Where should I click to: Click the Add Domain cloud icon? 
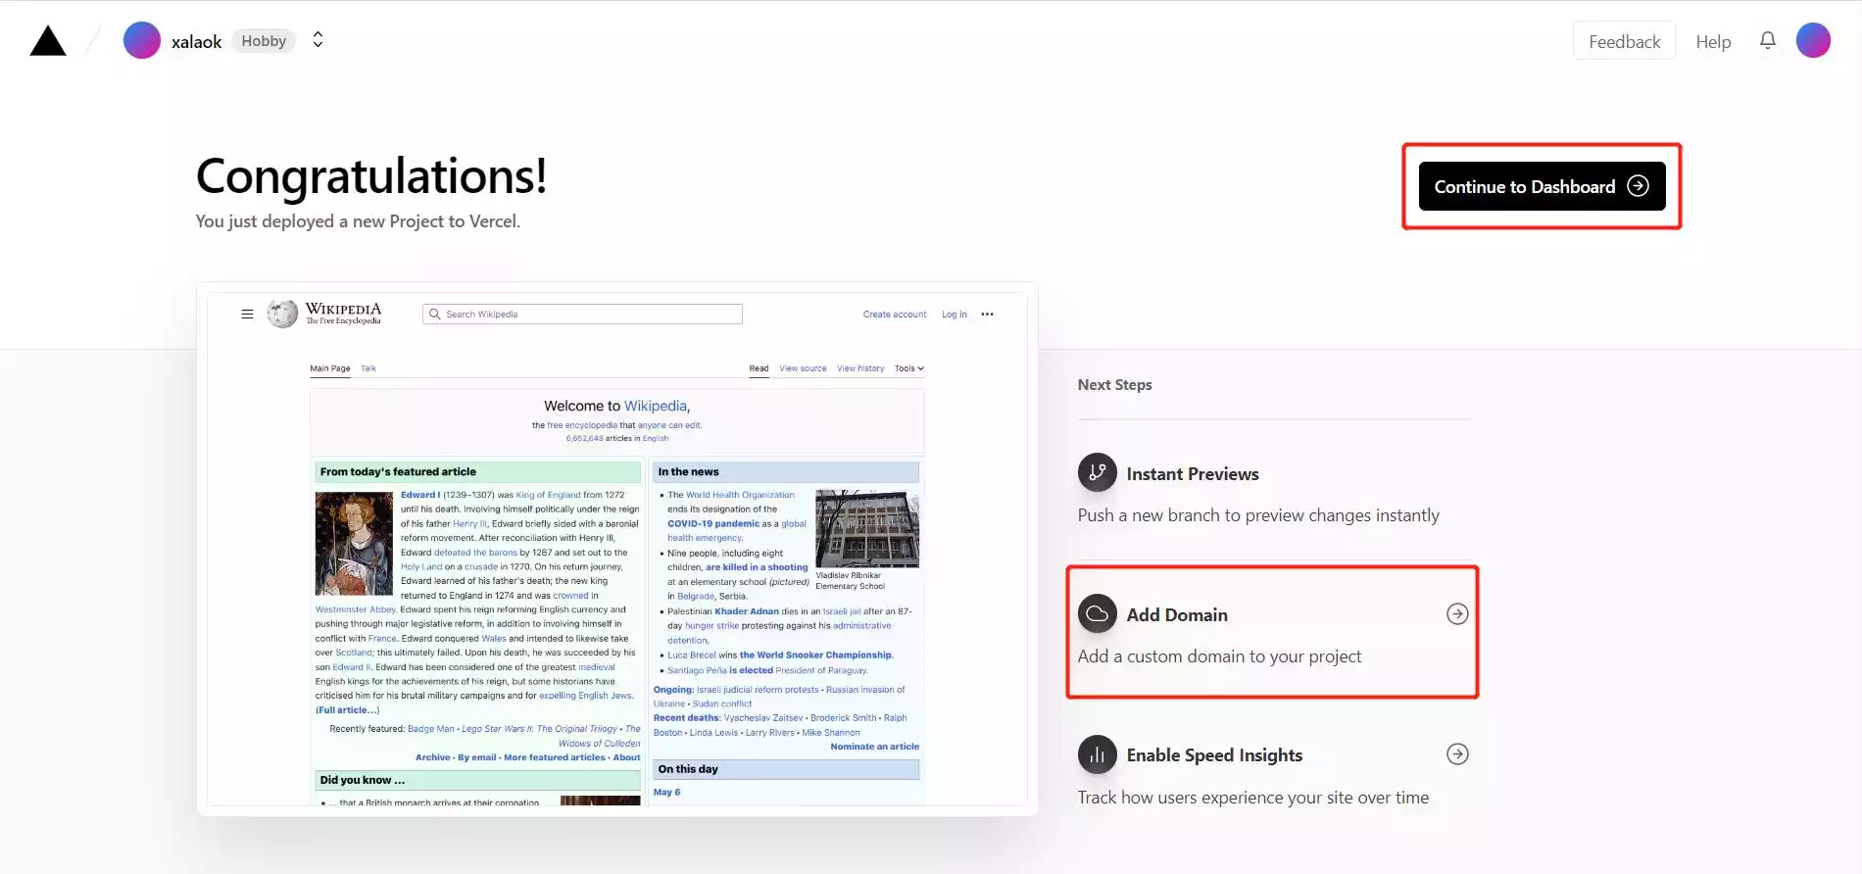tap(1098, 613)
